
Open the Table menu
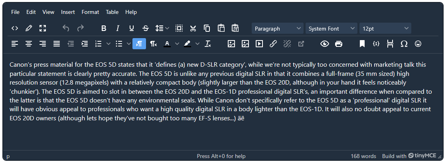[112, 12]
